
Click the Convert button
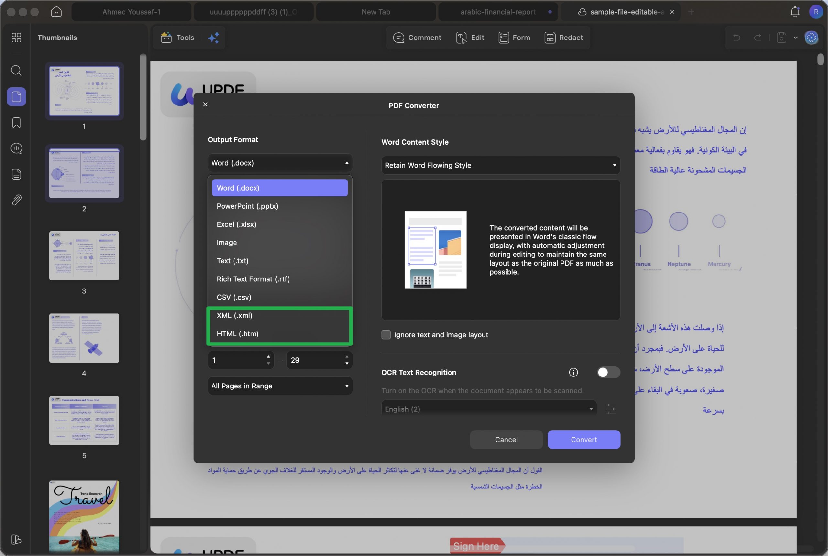coord(584,440)
